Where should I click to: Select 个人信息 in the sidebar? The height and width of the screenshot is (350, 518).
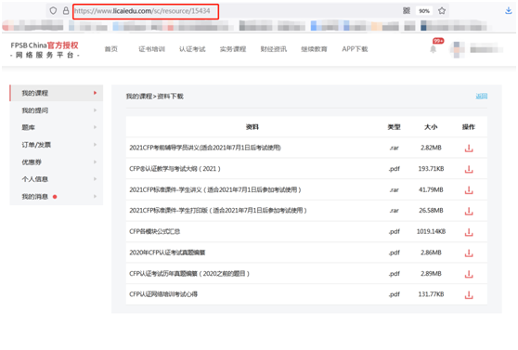[x=57, y=179]
